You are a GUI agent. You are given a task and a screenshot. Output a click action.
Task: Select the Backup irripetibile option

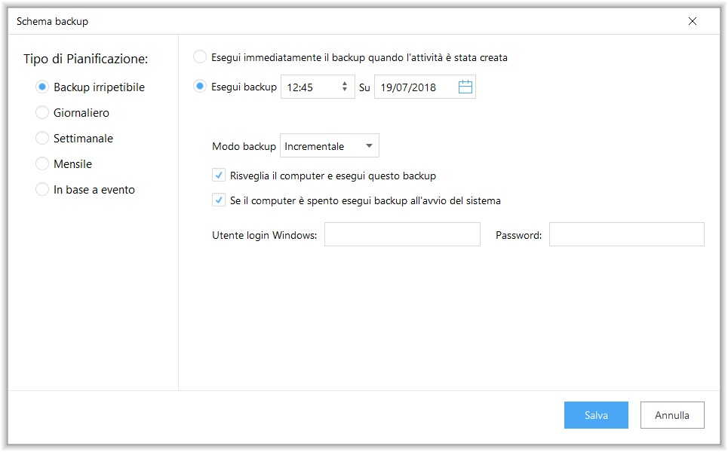pyautogui.click(x=42, y=87)
